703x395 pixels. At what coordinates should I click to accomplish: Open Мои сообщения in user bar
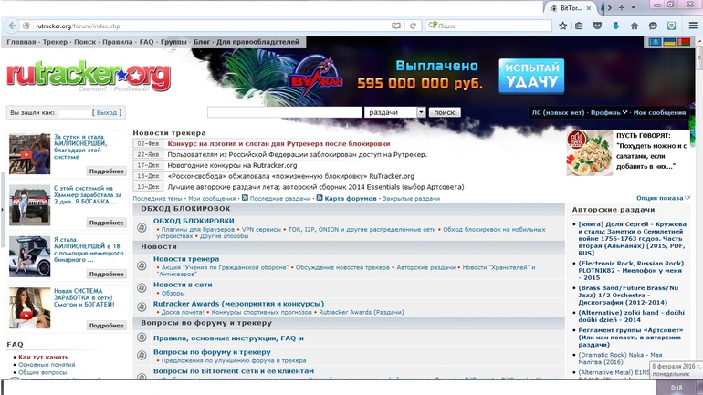(659, 113)
